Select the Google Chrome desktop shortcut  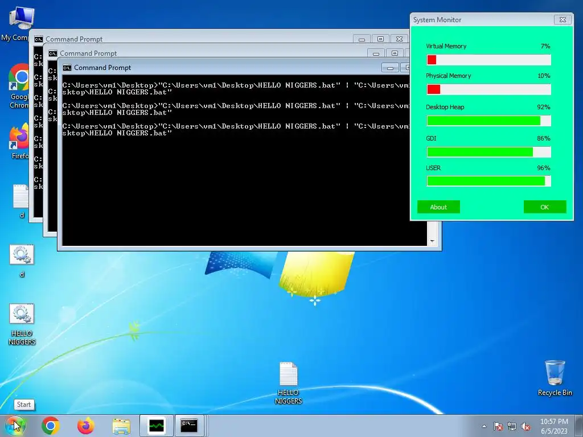19,86
